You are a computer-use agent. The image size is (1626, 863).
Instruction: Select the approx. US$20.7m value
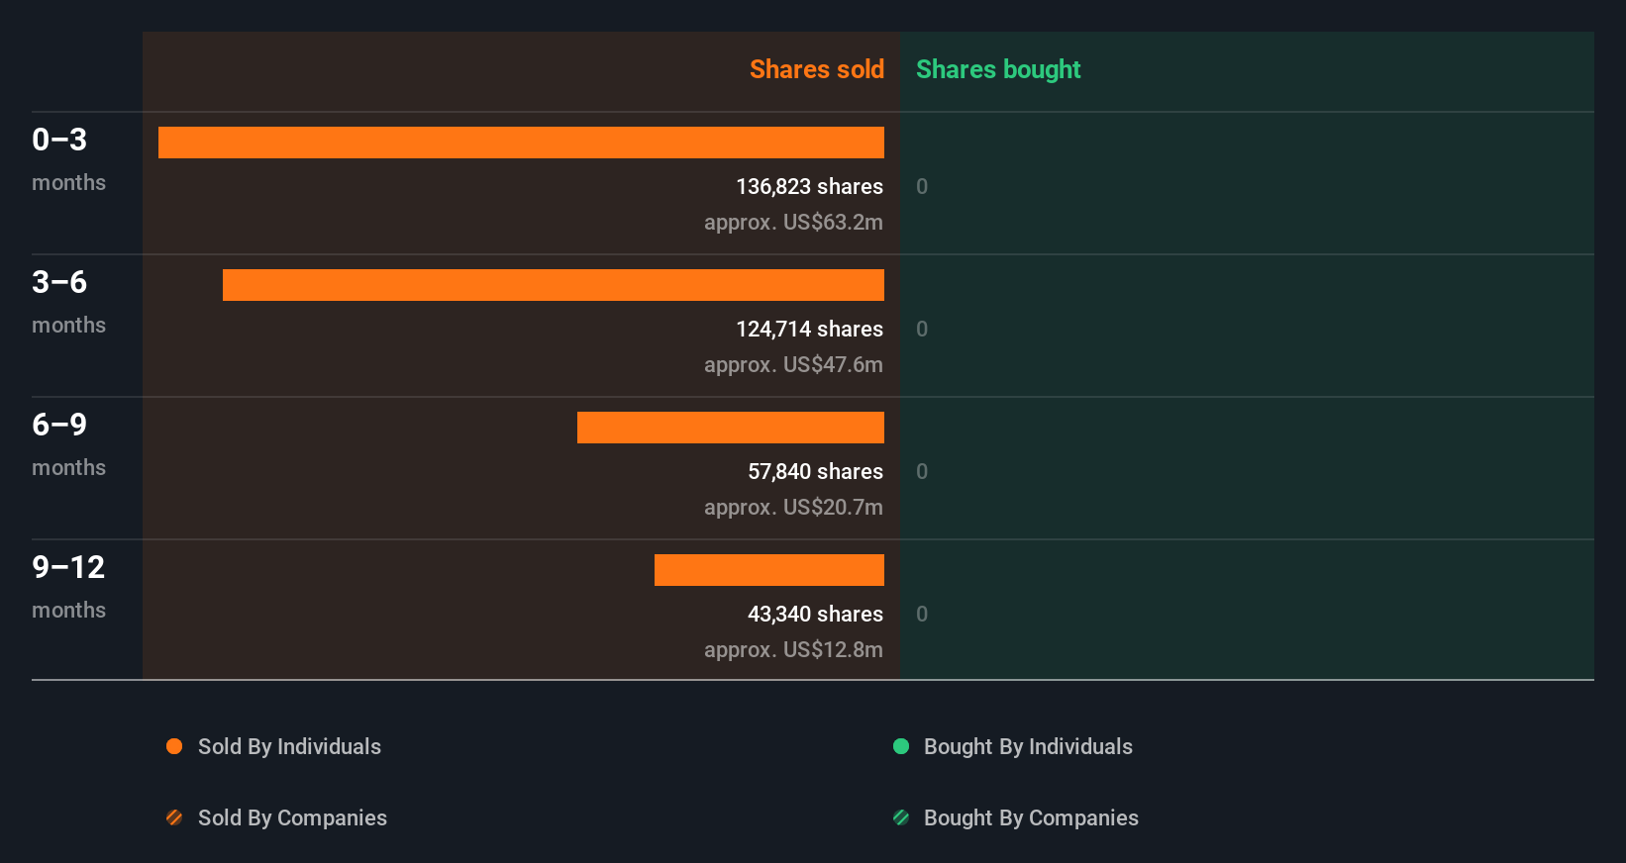[793, 507]
